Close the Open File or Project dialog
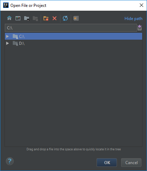Screen dimensions: 147x171 pos(141,5)
